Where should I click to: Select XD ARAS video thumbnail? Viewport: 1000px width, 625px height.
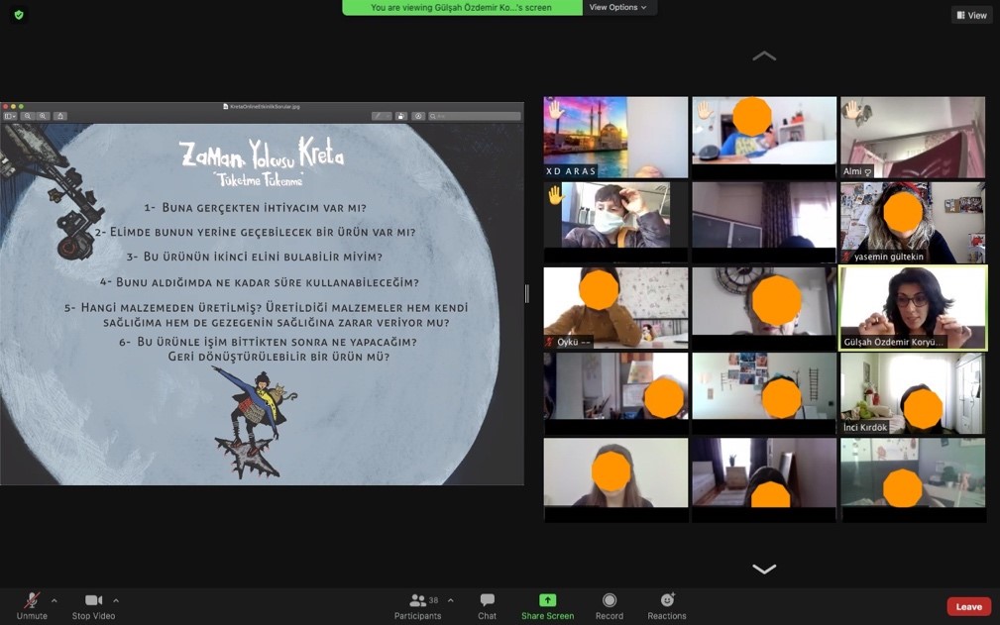click(615, 137)
